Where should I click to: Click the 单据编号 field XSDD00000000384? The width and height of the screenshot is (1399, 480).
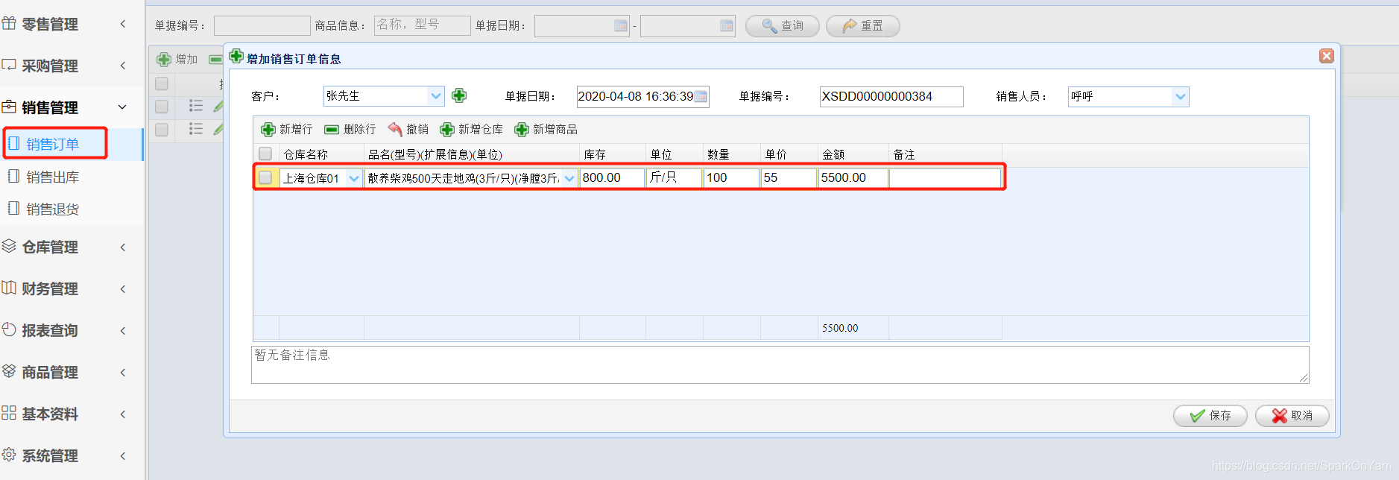(x=891, y=97)
